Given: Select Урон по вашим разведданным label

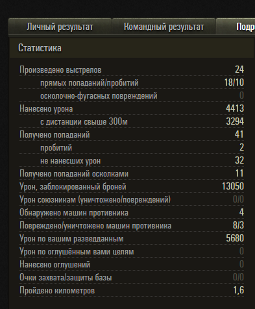Looking at the screenshot, I should (x=71, y=239).
